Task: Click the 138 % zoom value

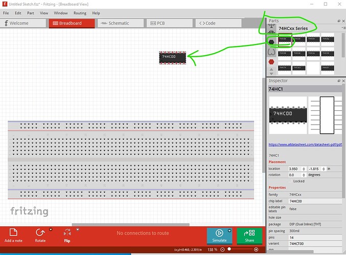Action: [x=212, y=249]
